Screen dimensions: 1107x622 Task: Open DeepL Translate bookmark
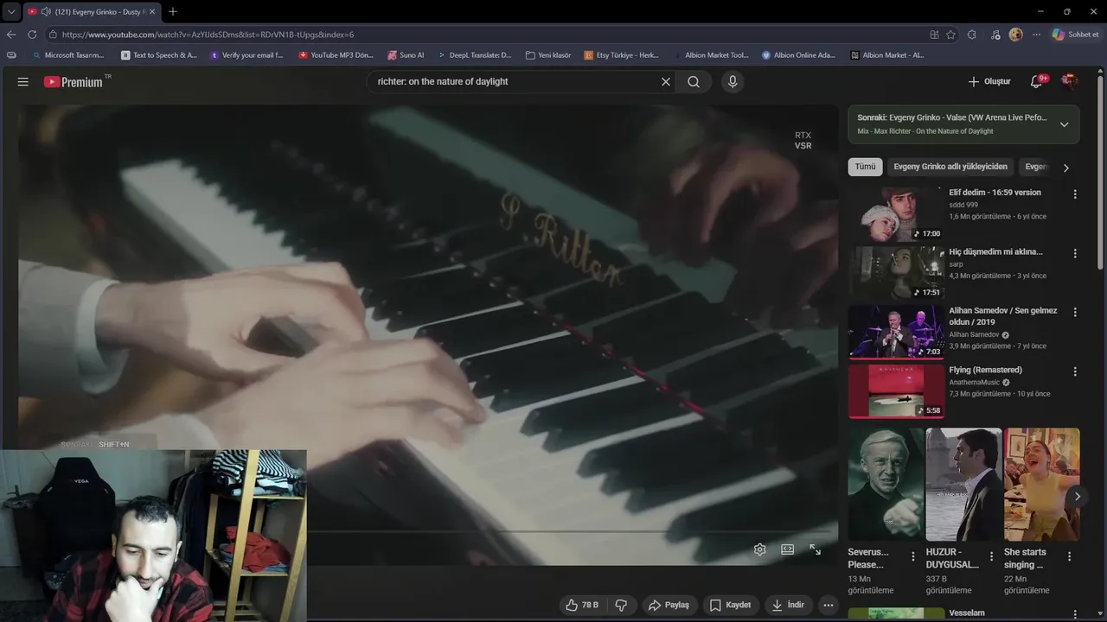[x=474, y=55]
